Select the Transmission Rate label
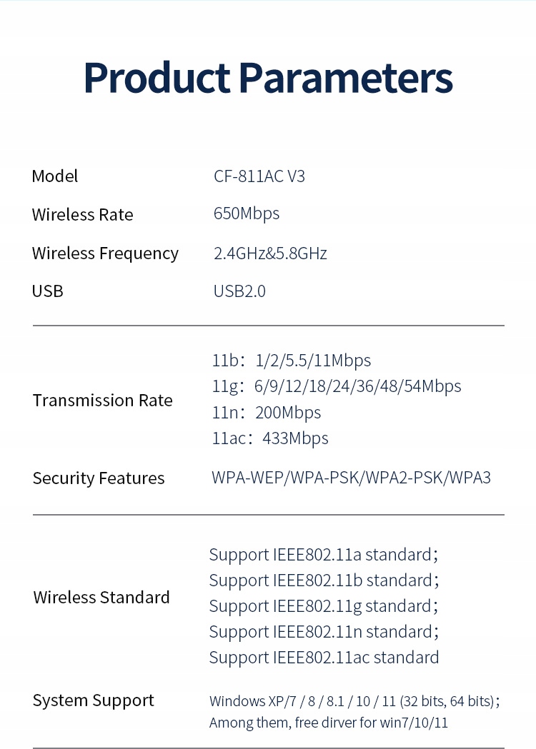 (x=102, y=401)
